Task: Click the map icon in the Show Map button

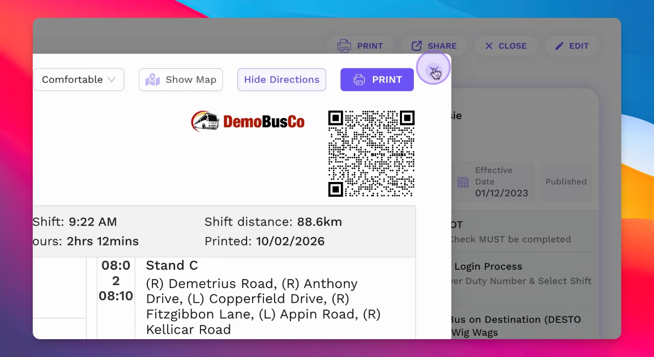Action: [x=152, y=80]
